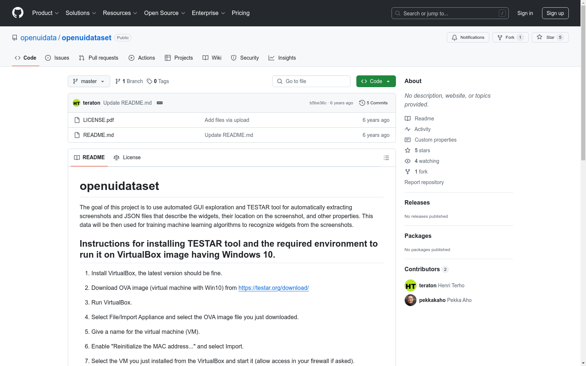Go to the Actions tab
The width and height of the screenshot is (586, 366).
coord(142,58)
